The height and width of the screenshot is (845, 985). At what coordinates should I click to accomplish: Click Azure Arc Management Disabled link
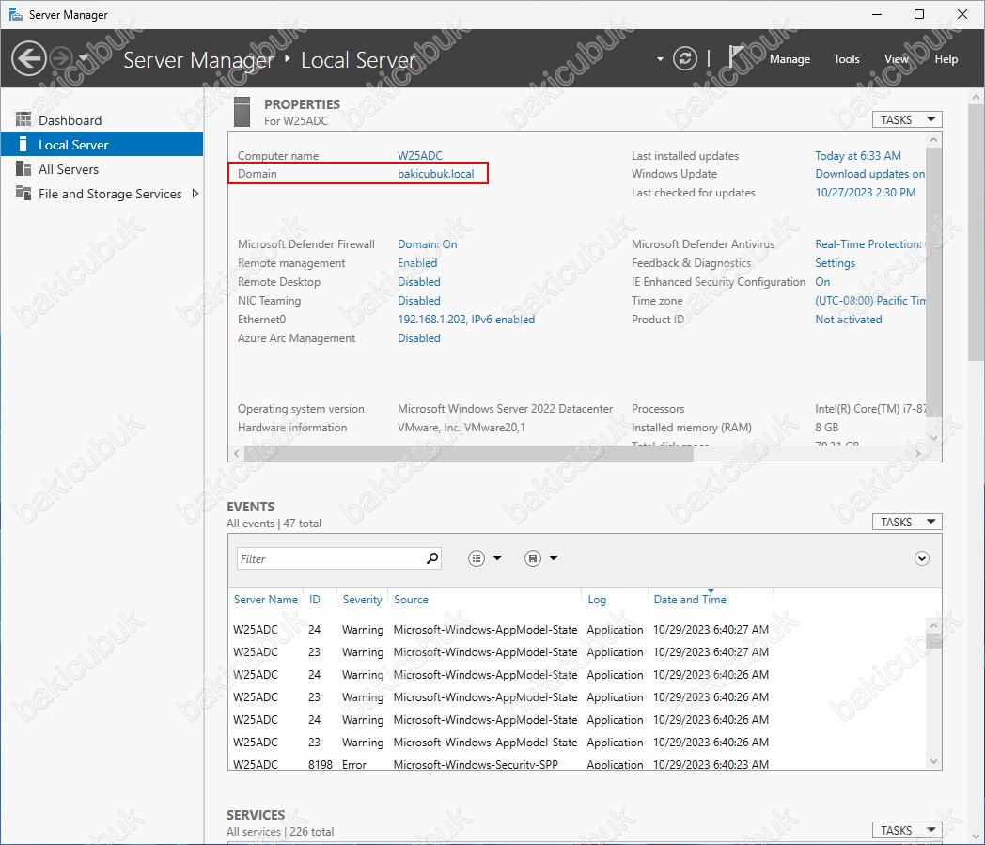pos(418,338)
